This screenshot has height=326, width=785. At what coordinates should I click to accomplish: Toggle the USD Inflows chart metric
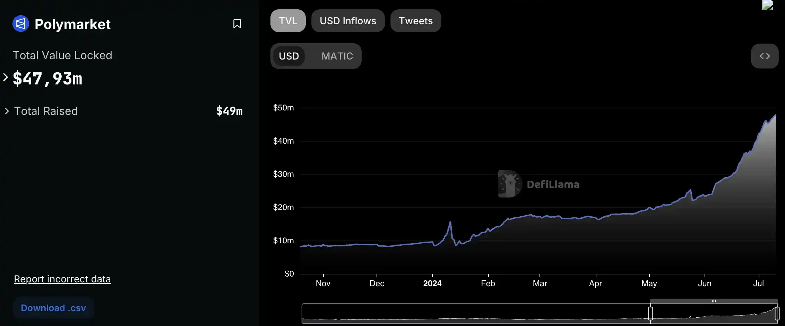click(x=348, y=21)
